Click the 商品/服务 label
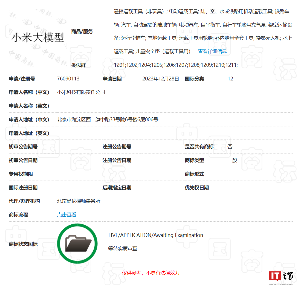 [x=82, y=31]
